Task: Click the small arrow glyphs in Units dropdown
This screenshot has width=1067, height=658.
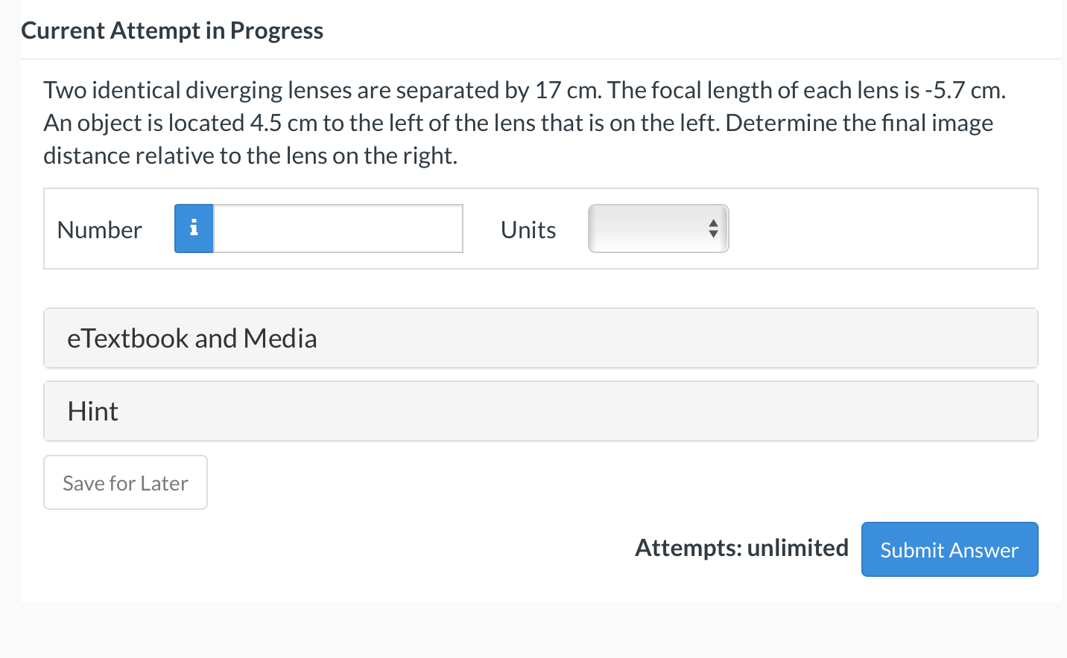Action: coord(713,229)
